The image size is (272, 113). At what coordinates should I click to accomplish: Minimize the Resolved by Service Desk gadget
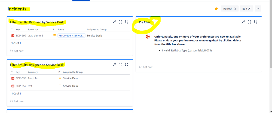pos(114,22)
